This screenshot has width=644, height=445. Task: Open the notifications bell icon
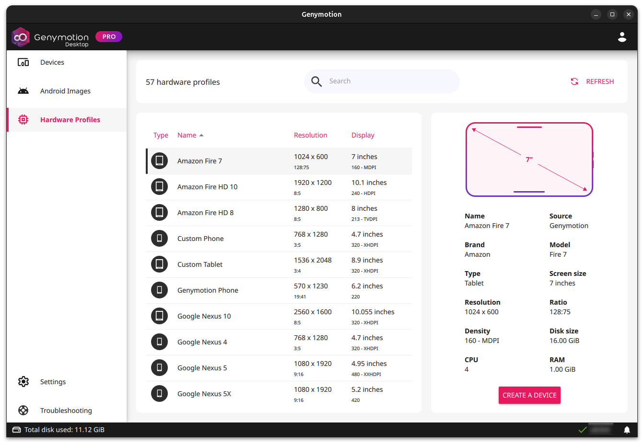coord(627,430)
